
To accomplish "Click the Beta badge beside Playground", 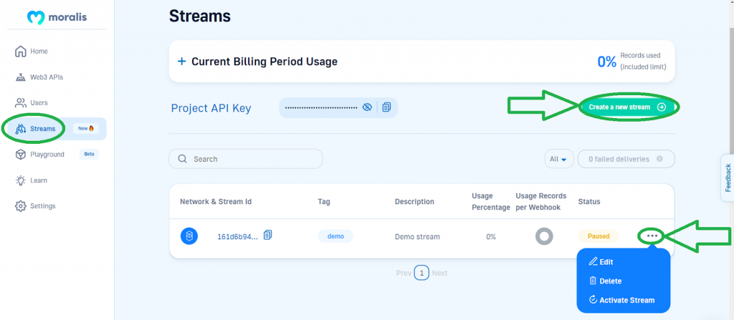I will pyautogui.click(x=89, y=154).
